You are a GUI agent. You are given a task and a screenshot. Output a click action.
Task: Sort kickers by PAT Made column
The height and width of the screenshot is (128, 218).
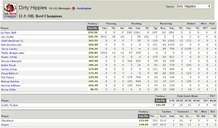(213, 101)
